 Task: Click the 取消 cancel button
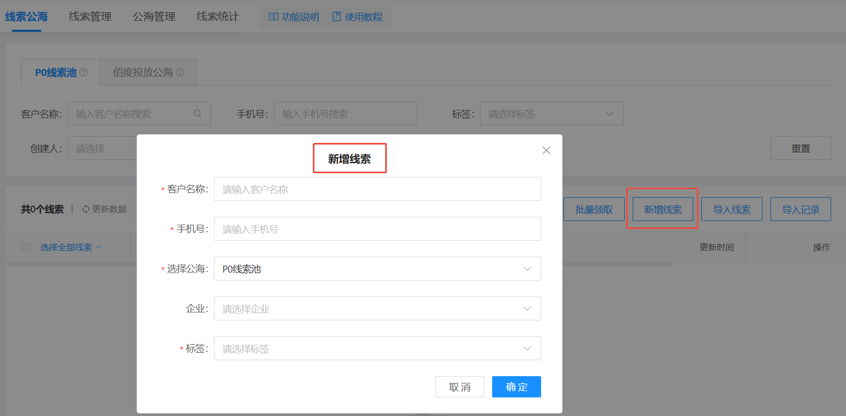pyautogui.click(x=459, y=387)
